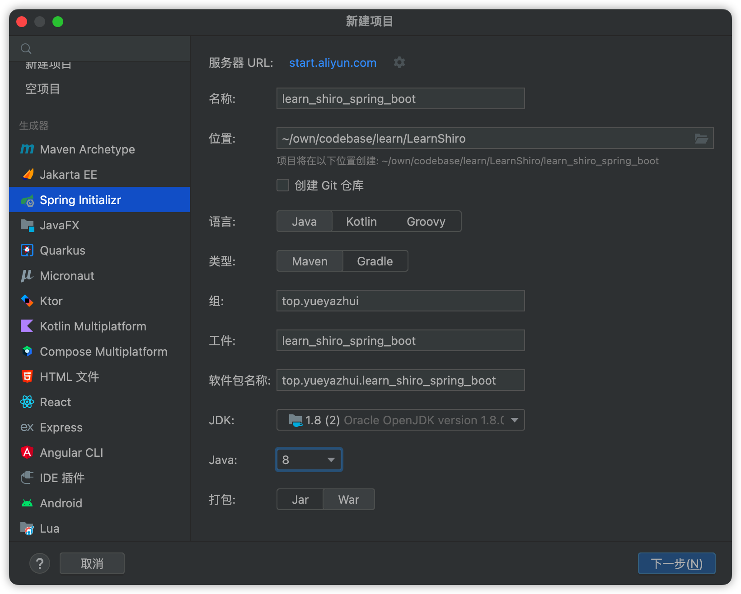Click the 软件包名称 package name field

tap(400, 380)
